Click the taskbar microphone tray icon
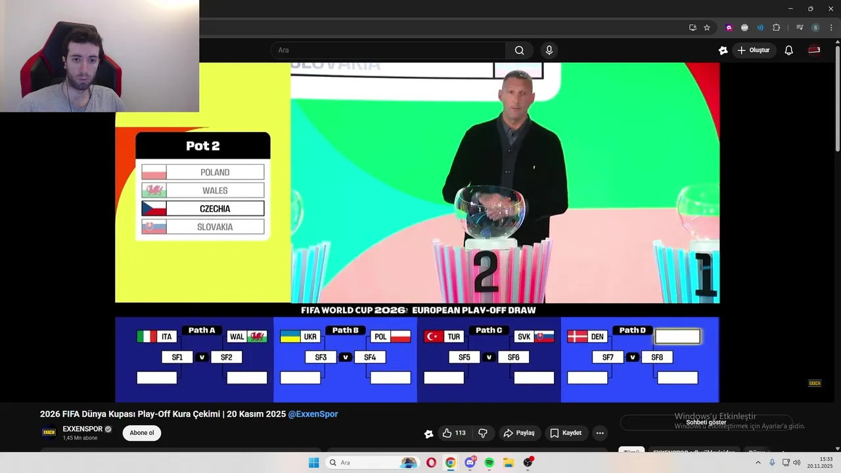Screen dimensions: 841x473 point(772,462)
